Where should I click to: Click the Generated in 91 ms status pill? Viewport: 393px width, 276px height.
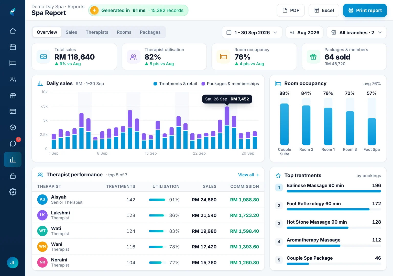pyautogui.click(x=138, y=10)
